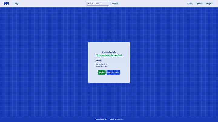The height and width of the screenshot is (122, 218).
Task: Click the Search button
Action: [x=115, y=4]
